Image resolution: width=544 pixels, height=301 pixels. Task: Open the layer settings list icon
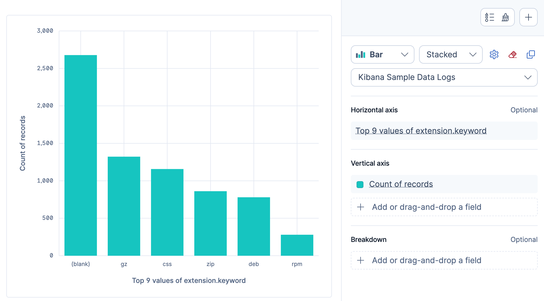coord(490,17)
